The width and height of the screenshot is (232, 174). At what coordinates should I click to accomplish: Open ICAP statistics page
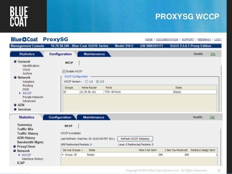pyautogui.click(x=21, y=163)
